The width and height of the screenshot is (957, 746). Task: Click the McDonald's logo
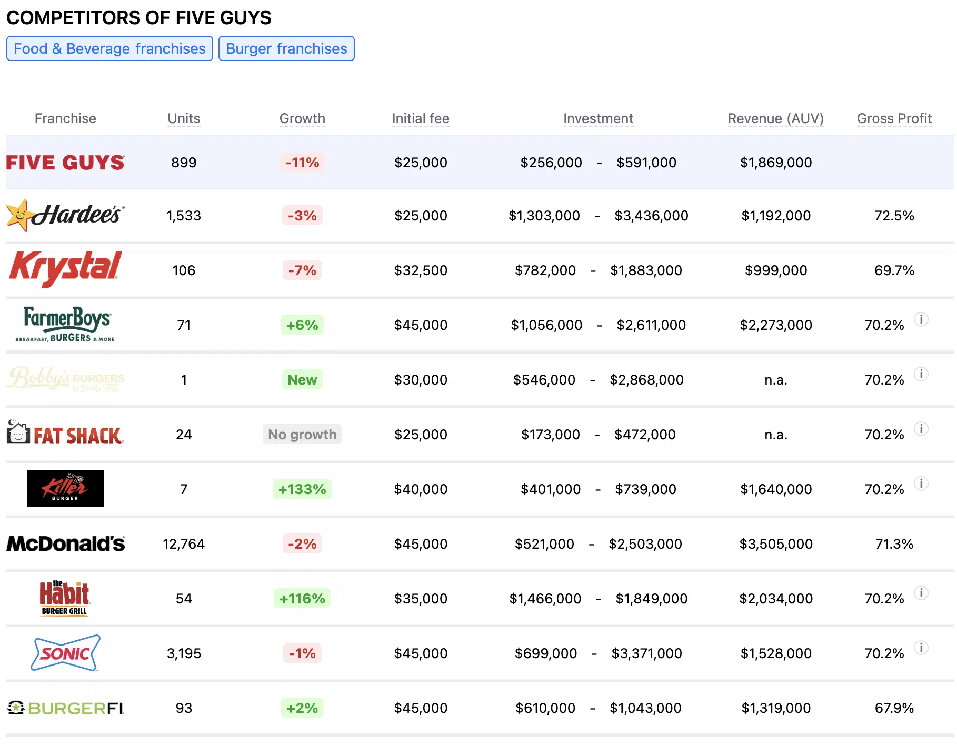pos(65,543)
